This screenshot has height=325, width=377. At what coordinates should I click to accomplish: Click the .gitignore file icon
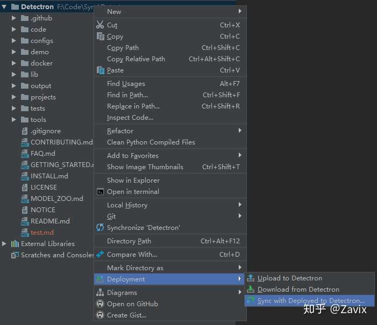click(25, 131)
